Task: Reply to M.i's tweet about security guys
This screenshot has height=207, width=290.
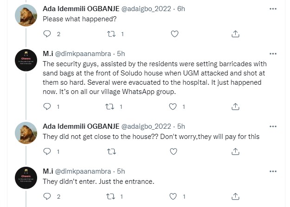Action: click(46, 107)
